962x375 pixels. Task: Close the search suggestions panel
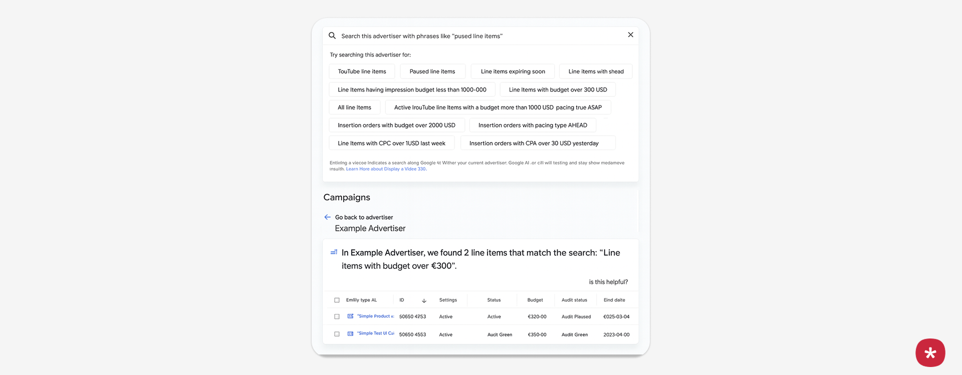click(x=630, y=35)
